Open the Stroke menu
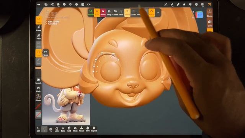245x138 pixels. (166, 5)
